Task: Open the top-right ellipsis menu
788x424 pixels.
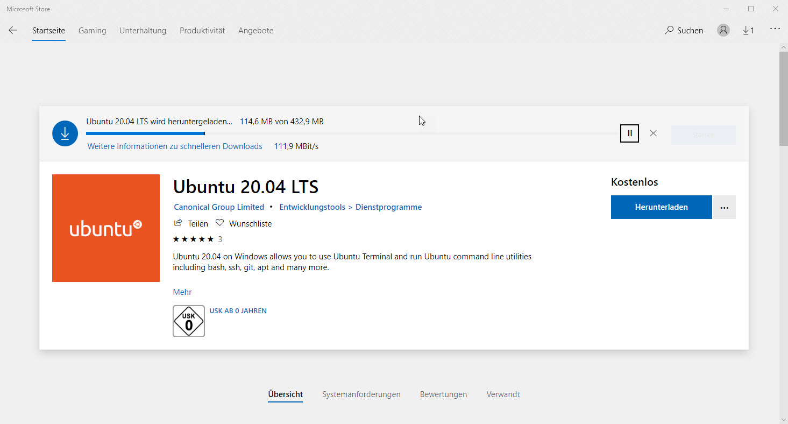Action: [x=775, y=29]
